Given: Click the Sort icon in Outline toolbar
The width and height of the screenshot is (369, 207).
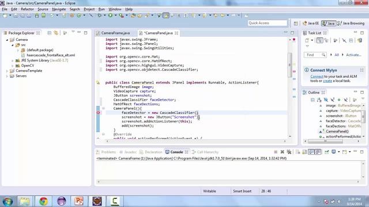Looking at the screenshot, I should pos(319,100).
